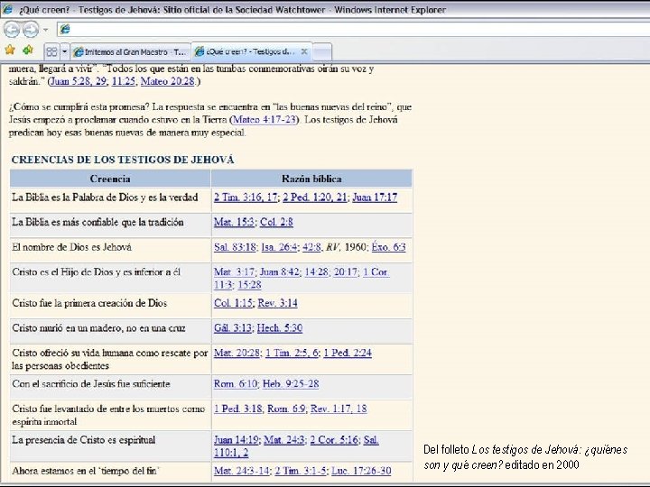This screenshot has height=487, width=650.
Task: Open the Mateo 4:17-23 link
Action: coord(264,120)
